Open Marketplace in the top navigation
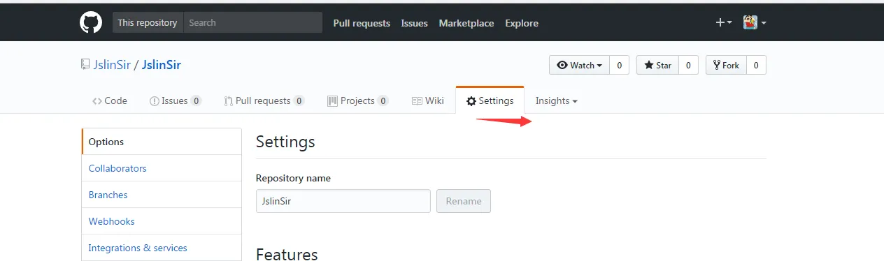Image resolution: width=884 pixels, height=261 pixels. pos(466,23)
